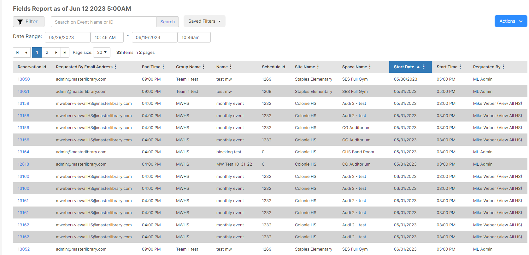Go to previous page arrow
This screenshot has width=529, height=255.
point(26,53)
